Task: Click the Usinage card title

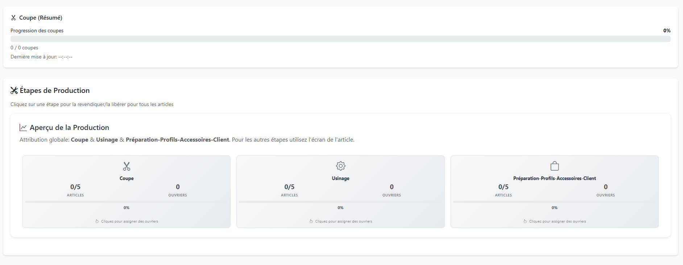Action: [x=340, y=178]
